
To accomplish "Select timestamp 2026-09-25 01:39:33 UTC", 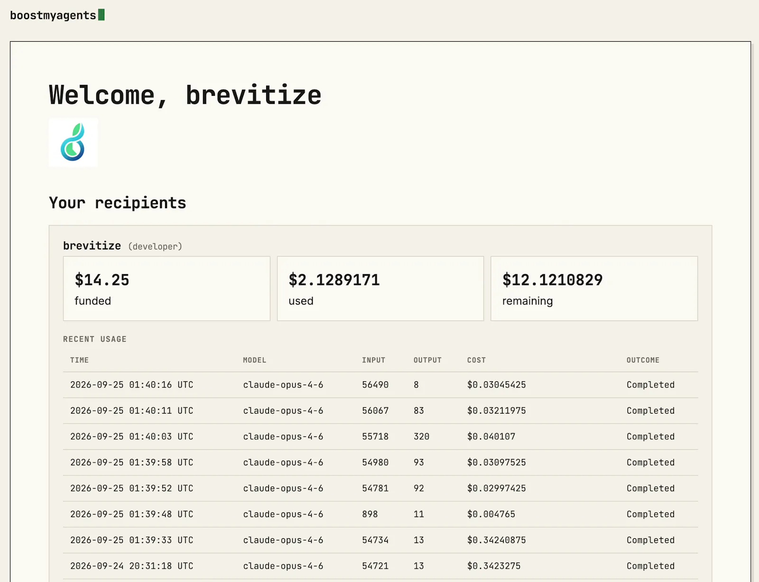I will [x=132, y=540].
